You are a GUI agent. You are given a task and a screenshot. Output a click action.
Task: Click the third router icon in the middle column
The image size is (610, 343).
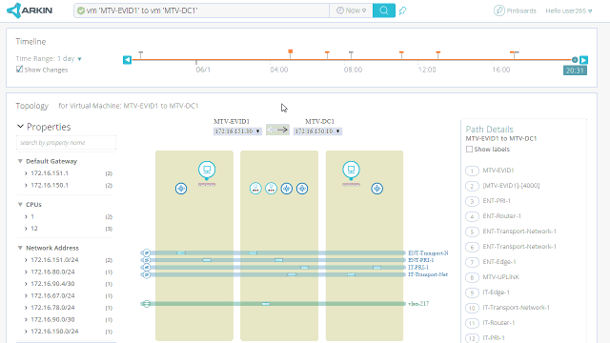[287, 189]
